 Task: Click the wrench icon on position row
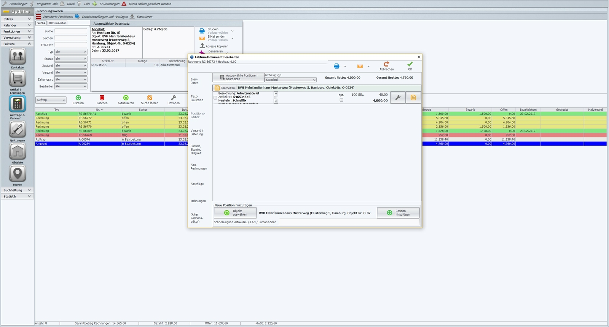point(398,98)
